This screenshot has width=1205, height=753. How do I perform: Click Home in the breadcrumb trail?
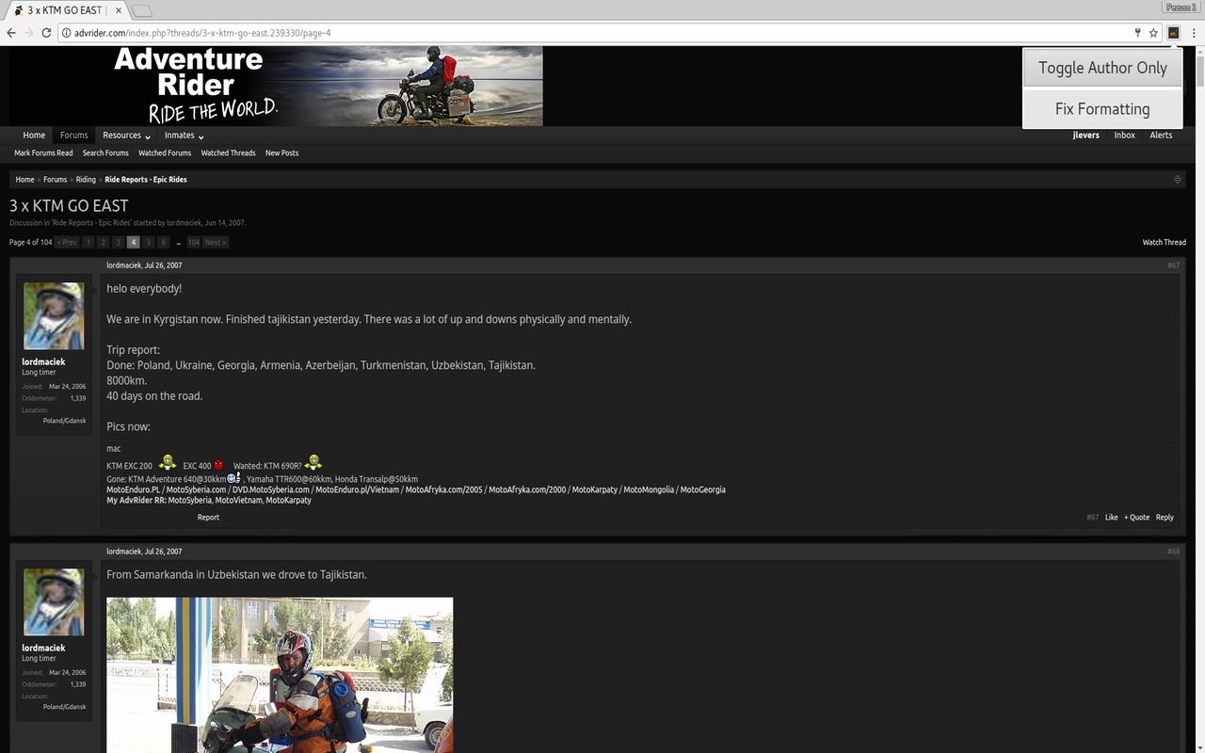(x=24, y=180)
